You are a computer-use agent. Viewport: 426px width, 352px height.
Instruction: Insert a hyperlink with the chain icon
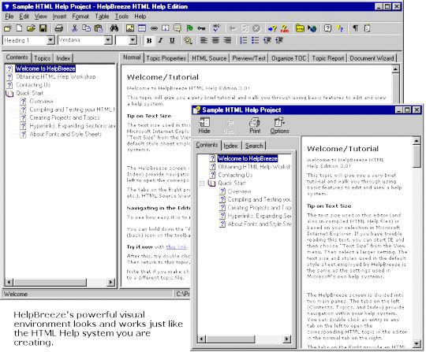click(154, 28)
